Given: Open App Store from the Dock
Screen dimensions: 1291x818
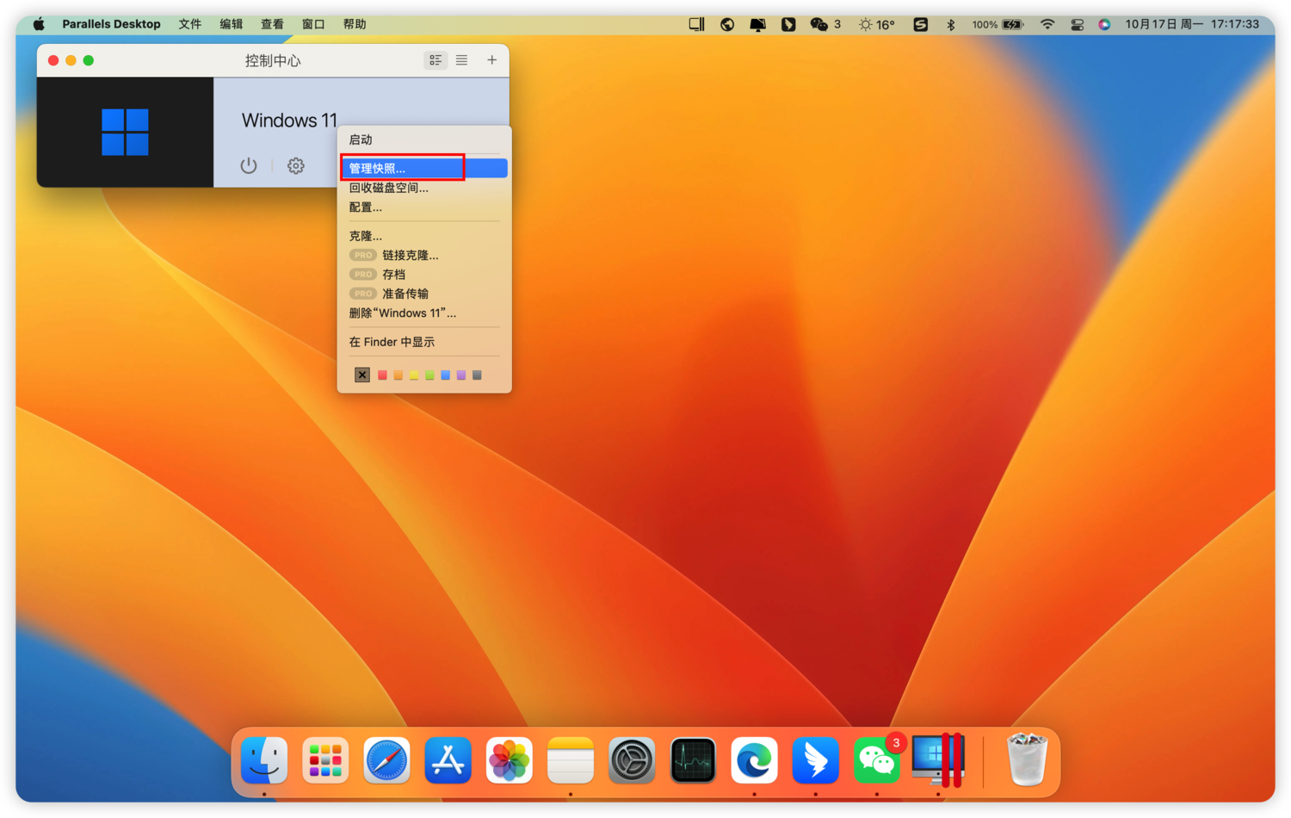Looking at the screenshot, I should [448, 760].
